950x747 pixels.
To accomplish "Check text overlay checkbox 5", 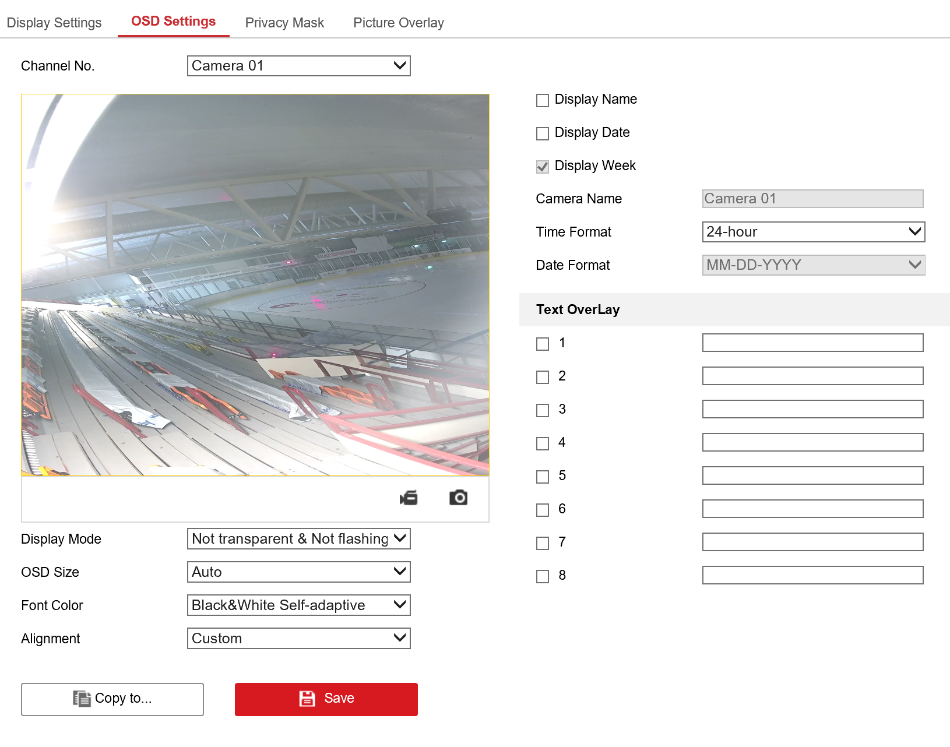I will coord(543,477).
